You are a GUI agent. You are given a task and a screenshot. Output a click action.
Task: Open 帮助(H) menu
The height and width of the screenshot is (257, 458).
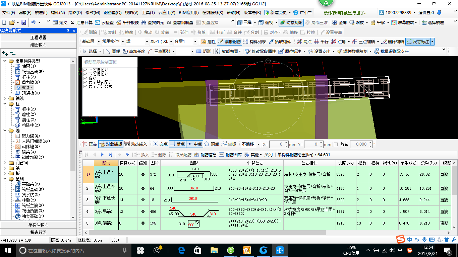[x=233, y=13]
